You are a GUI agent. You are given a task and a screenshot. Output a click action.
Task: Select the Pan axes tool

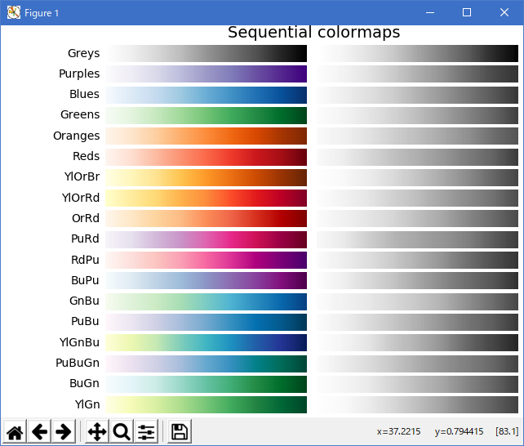point(97,431)
